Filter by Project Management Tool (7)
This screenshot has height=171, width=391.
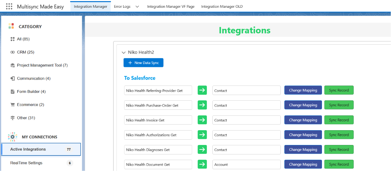click(42, 65)
